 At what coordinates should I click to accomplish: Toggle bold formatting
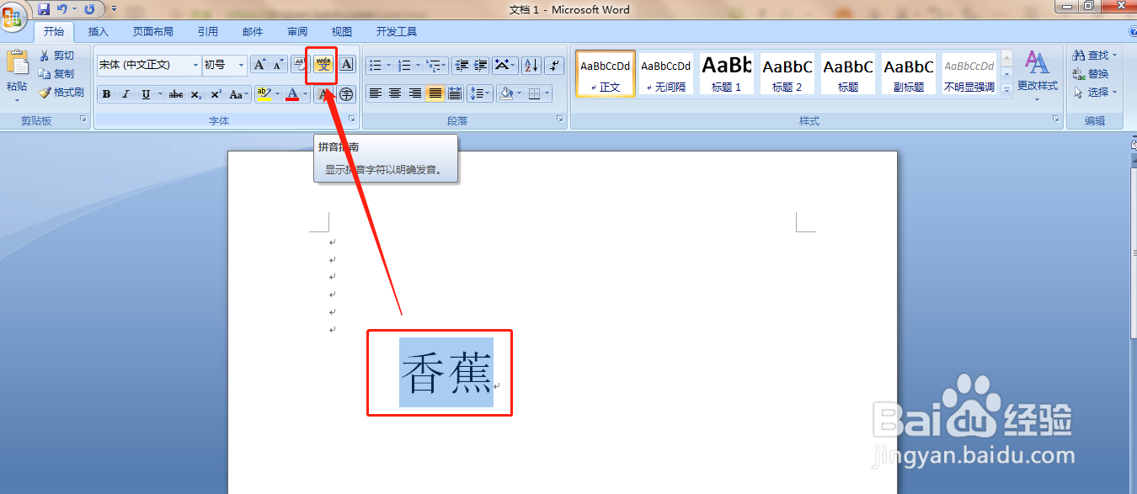click(x=106, y=94)
